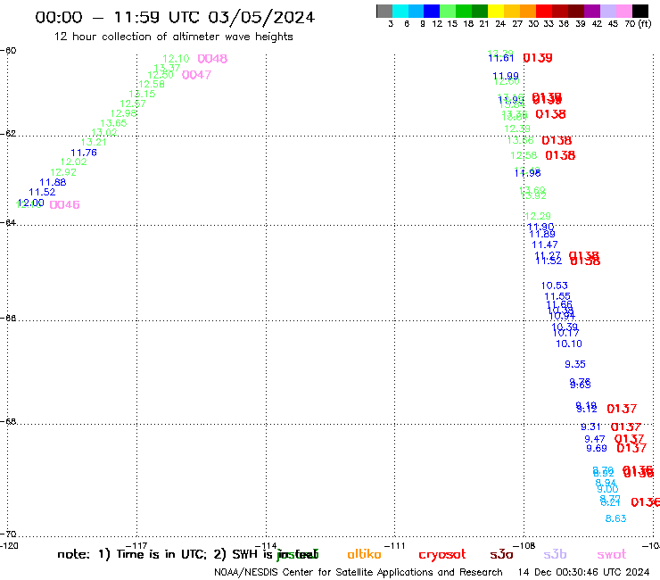Click the black swatch ending the legend
Viewport: 660px width, 580px height.
pyautogui.click(x=639, y=11)
